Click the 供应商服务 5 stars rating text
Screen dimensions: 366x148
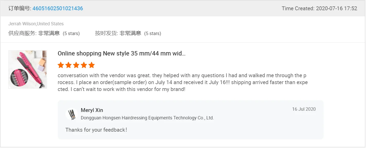pos(71,33)
